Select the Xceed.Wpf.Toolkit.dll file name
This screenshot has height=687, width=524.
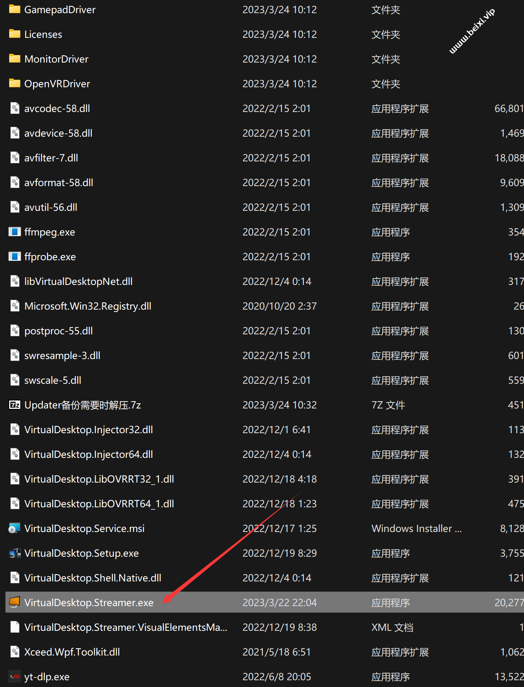pos(72,652)
